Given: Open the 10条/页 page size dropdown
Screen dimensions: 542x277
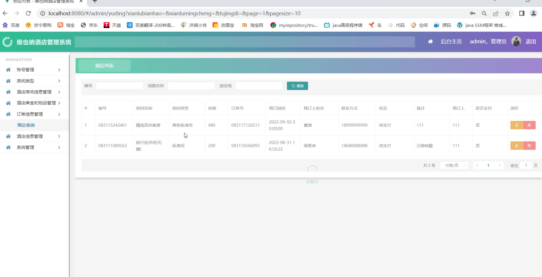Looking at the screenshot, I should coord(454,165).
